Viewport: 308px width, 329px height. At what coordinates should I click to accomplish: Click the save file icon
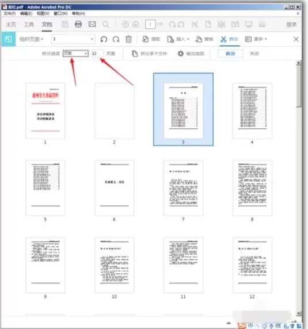point(65,24)
